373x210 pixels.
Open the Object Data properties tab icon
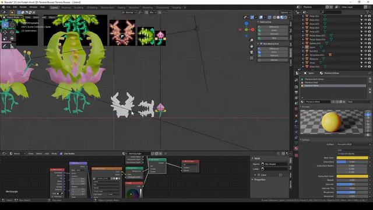296,143
